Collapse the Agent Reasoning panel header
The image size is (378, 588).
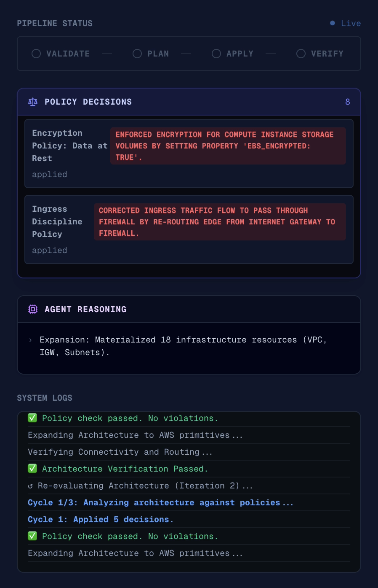point(189,309)
